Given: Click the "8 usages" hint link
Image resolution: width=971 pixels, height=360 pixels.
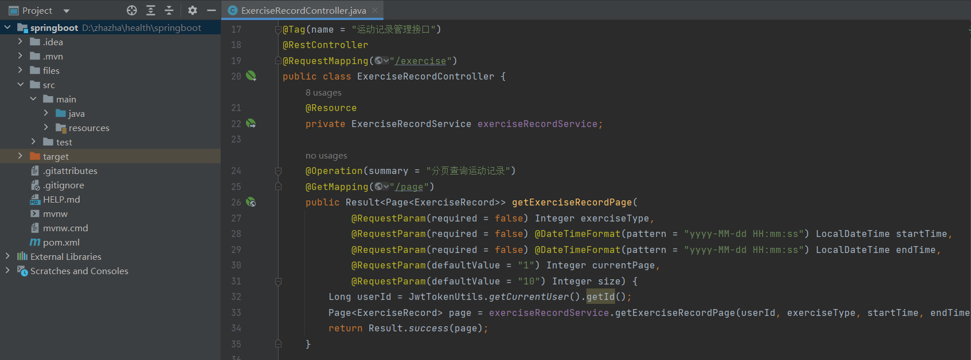Looking at the screenshot, I should pyautogui.click(x=323, y=93).
